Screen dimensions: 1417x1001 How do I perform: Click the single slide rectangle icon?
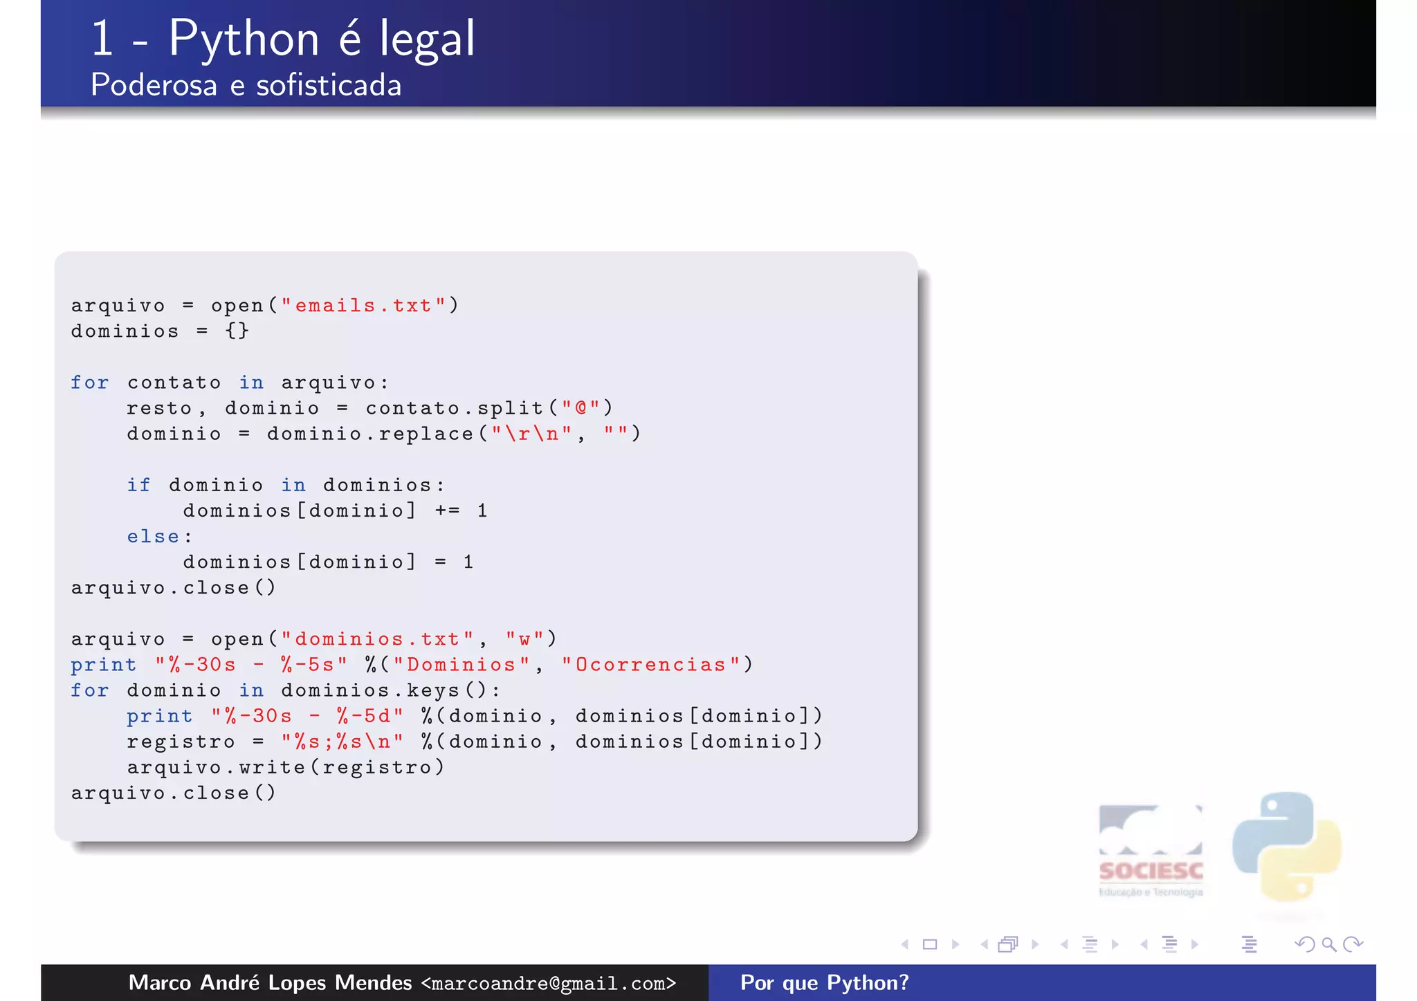click(930, 944)
